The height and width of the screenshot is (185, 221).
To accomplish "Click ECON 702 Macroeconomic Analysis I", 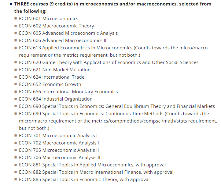I will point(59,143).
